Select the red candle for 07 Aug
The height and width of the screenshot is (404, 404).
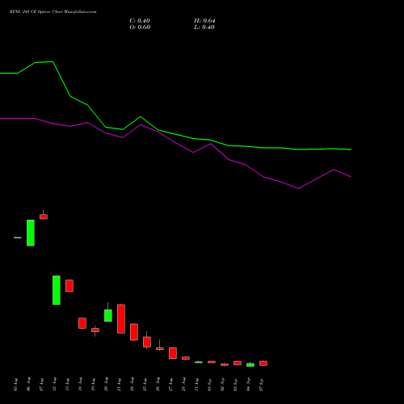point(44,217)
